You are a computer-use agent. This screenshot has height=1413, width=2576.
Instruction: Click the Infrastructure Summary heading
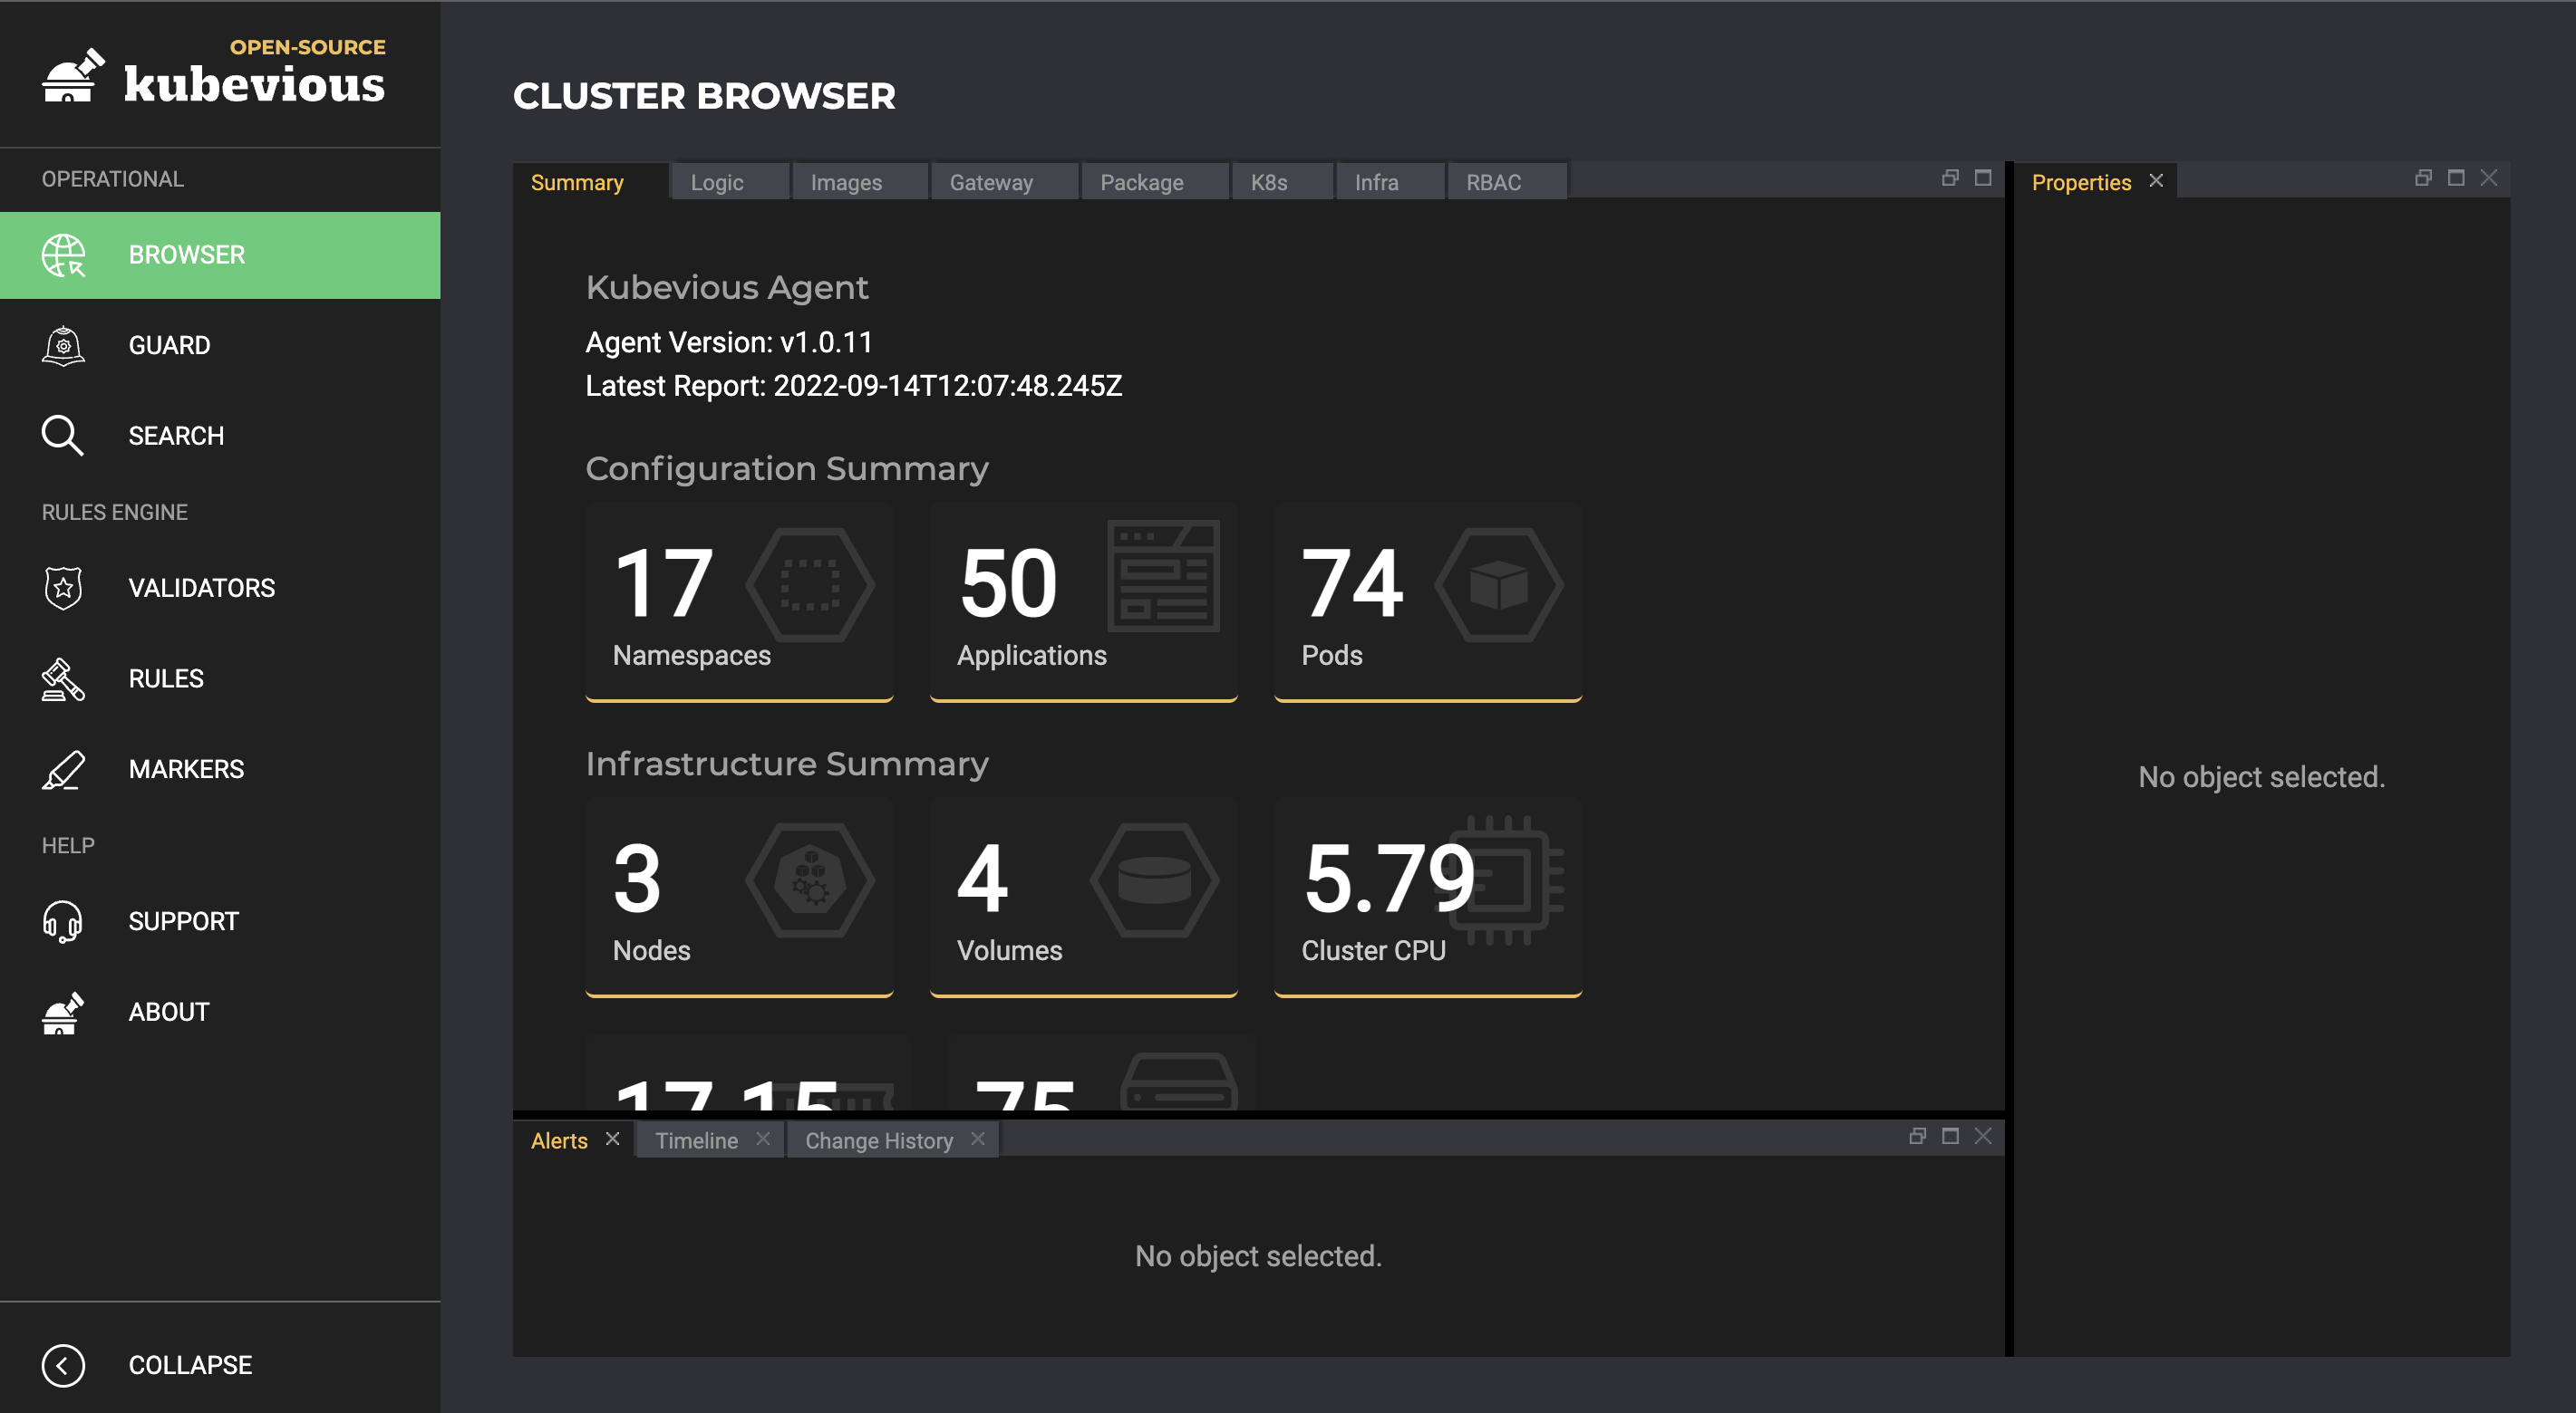click(787, 764)
